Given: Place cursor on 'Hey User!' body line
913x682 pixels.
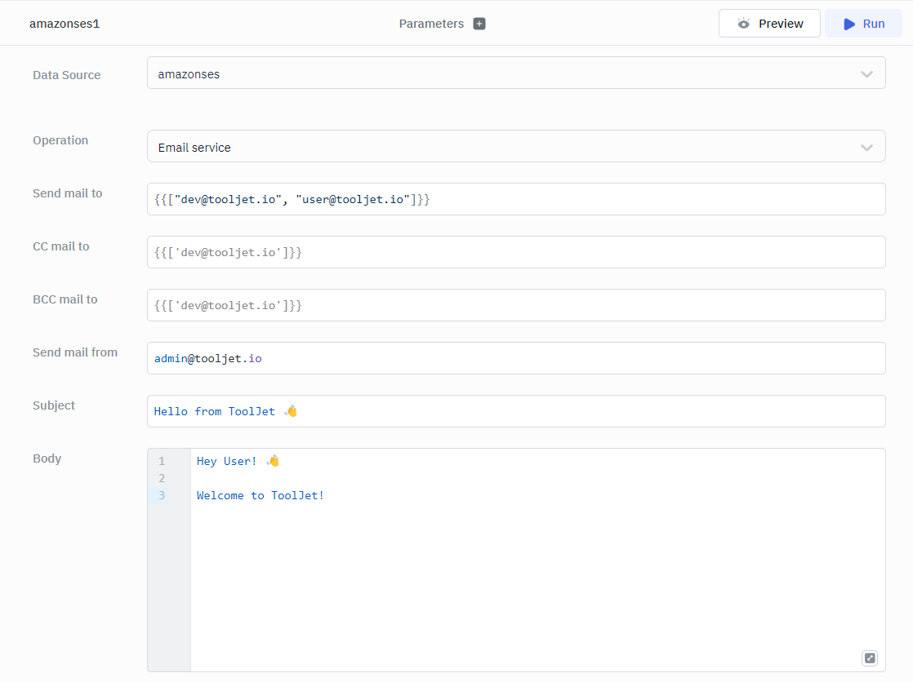Looking at the screenshot, I should (x=227, y=461).
